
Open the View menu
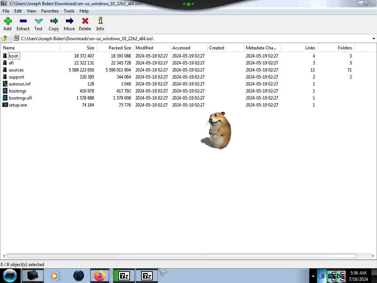click(x=32, y=11)
